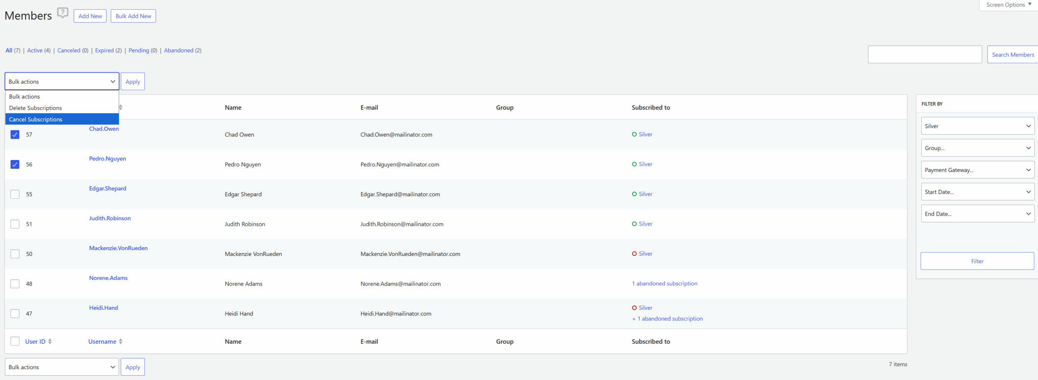This screenshot has height=380, width=1038.
Task: Expand the Group filter dropdown
Action: [x=977, y=148]
